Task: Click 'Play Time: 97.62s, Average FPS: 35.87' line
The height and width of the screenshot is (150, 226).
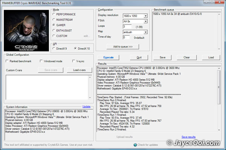Action: 121,103
